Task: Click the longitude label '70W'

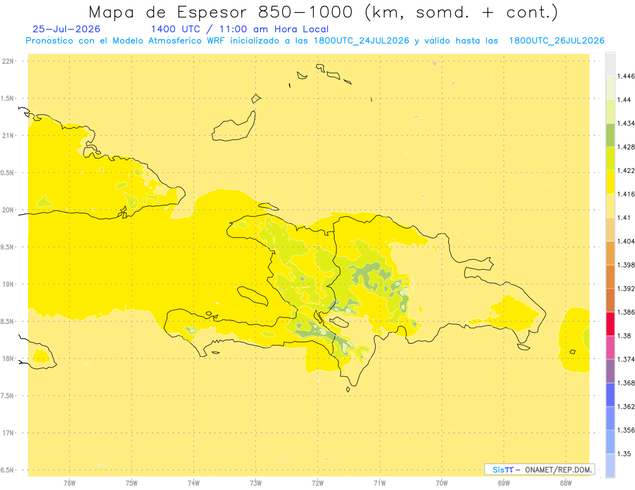Action: tap(442, 483)
